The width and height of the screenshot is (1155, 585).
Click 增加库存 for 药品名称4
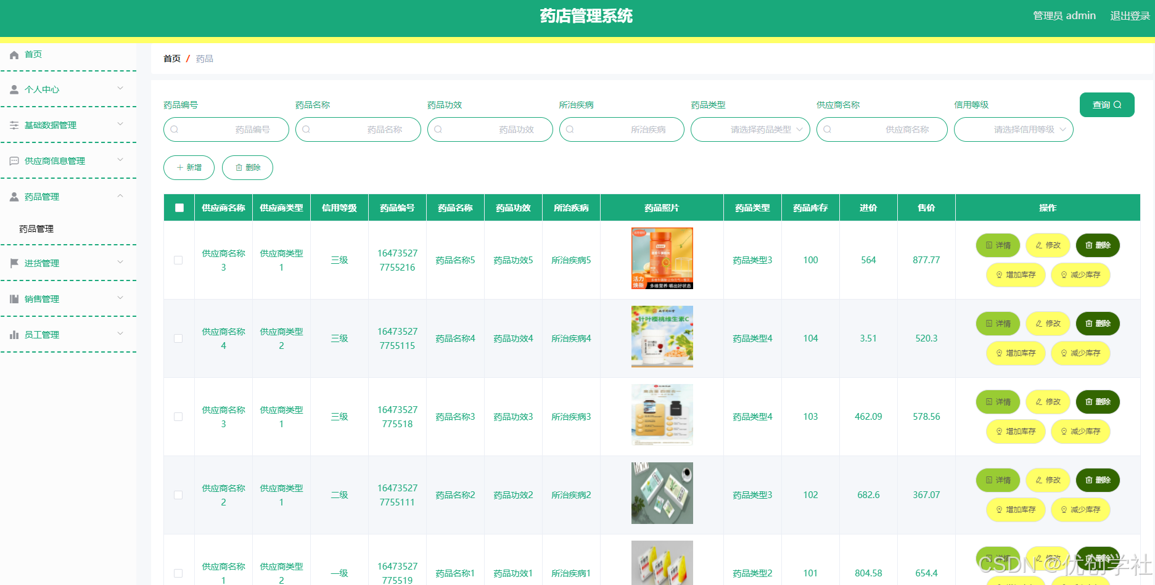click(x=1015, y=353)
